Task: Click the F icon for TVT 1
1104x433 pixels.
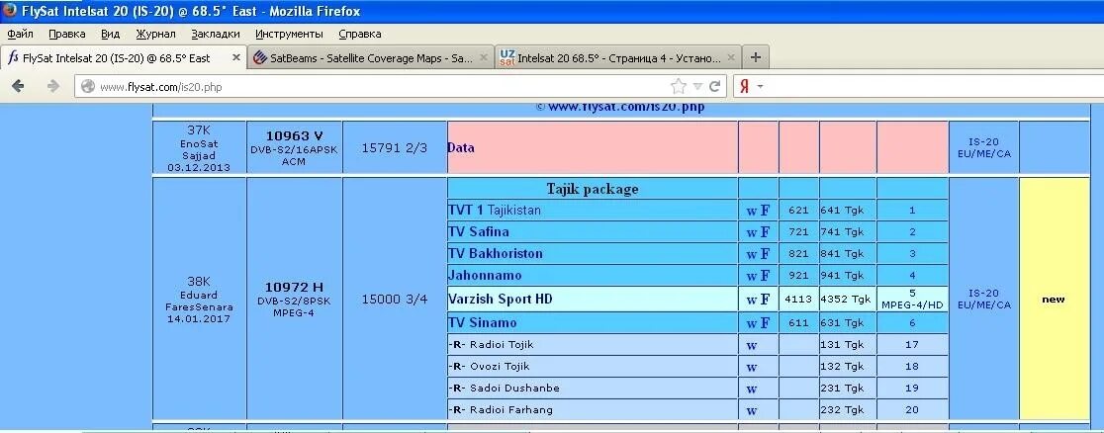Action: point(765,210)
